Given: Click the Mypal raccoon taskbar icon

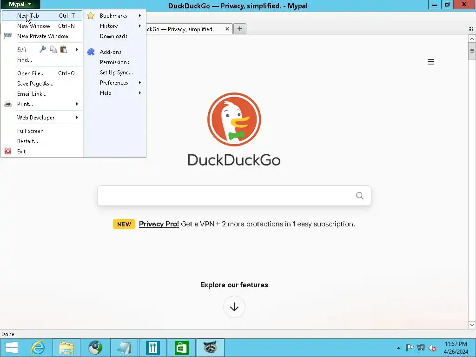Looking at the screenshot, I should tap(210, 348).
